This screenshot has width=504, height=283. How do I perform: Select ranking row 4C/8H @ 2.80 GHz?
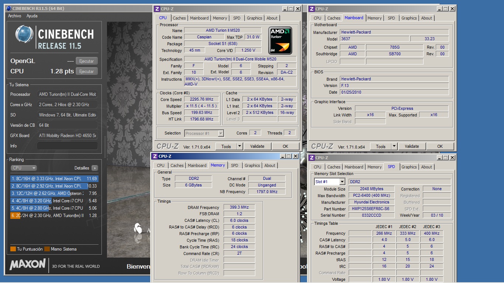tap(54, 208)
